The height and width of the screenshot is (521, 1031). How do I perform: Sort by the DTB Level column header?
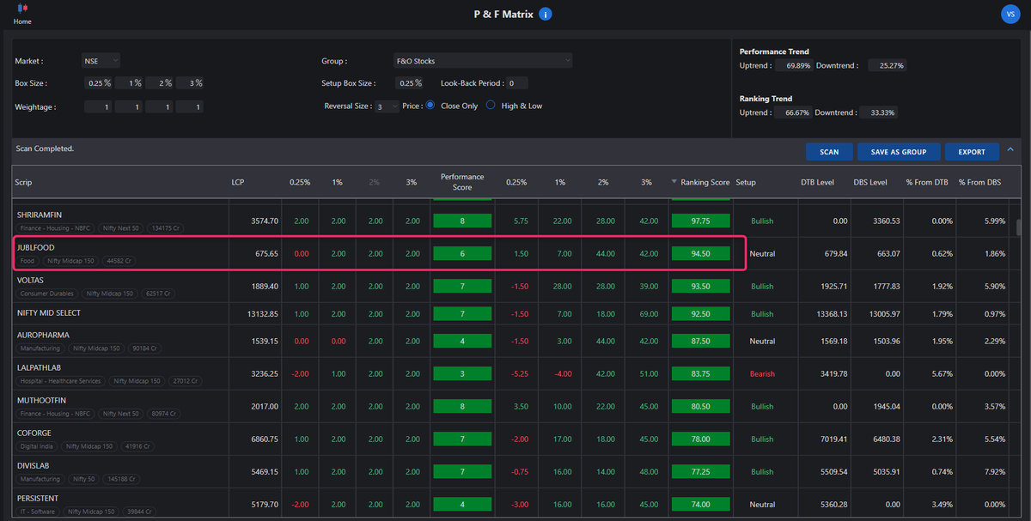817,183
